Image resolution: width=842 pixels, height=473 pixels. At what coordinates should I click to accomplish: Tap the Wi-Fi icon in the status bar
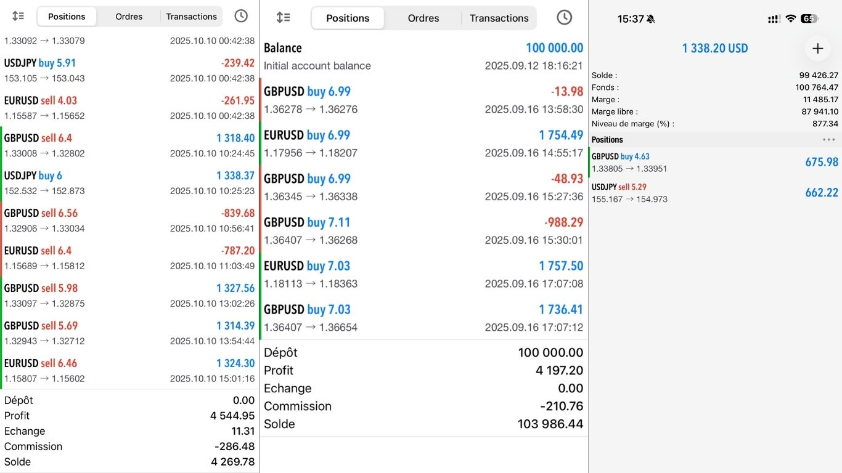[790, 19]
